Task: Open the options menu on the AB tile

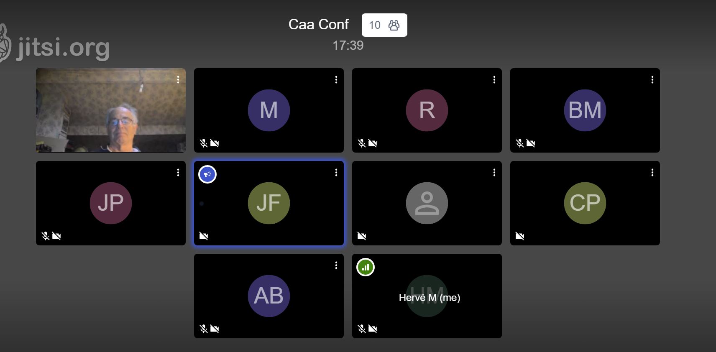Action: point(336,265)
